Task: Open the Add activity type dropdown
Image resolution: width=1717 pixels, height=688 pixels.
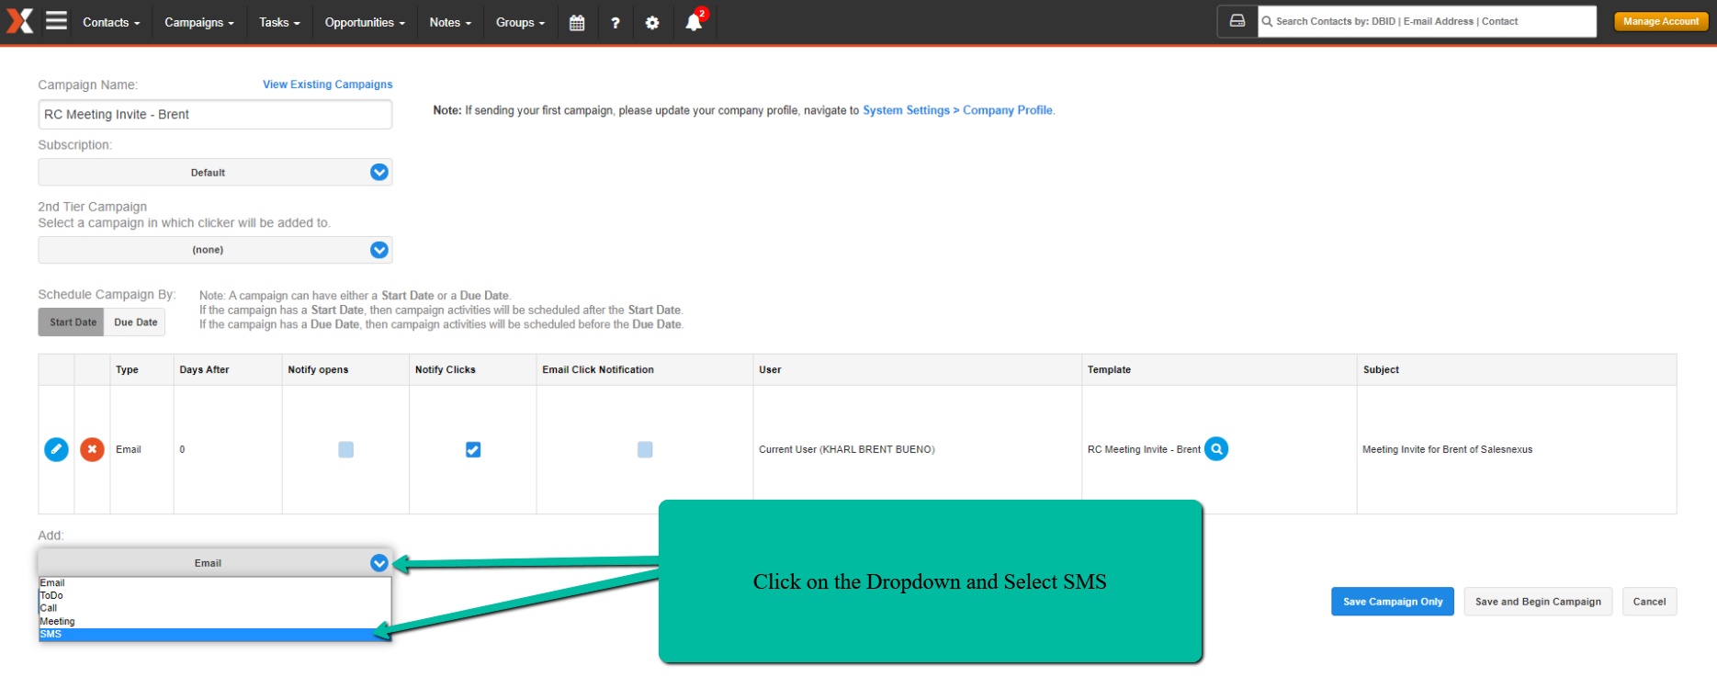Action: coord(215,563)
